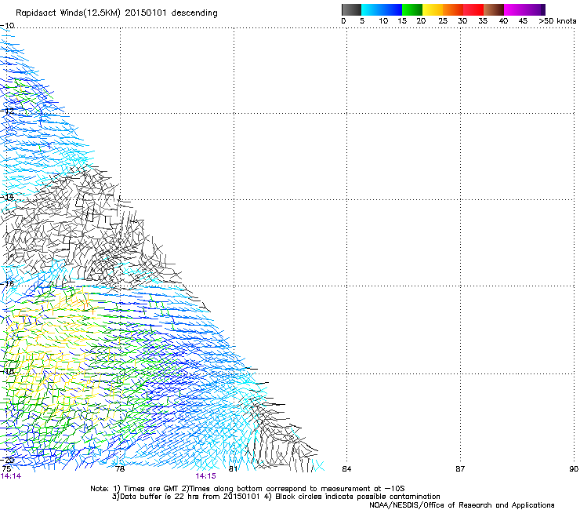Click the latitude axis label '-12'

(7, 111)
